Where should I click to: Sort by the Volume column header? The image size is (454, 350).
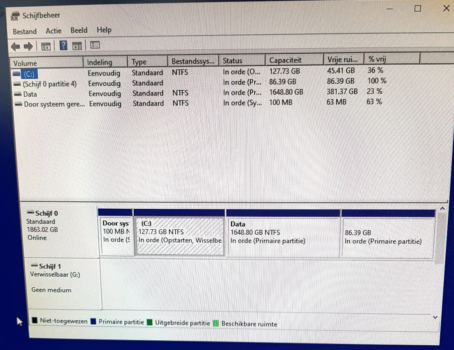(x=47, y=63)
